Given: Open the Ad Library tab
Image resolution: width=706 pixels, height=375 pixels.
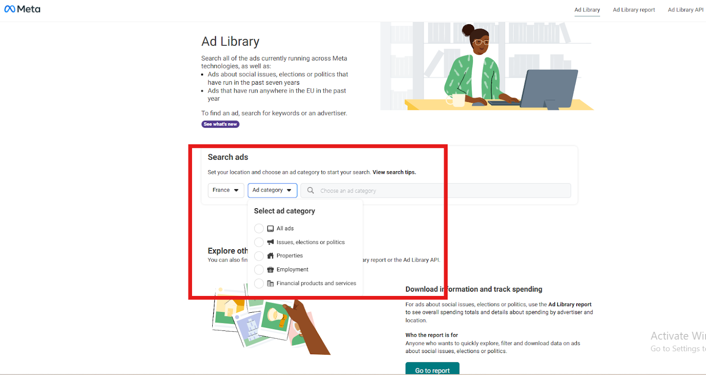Looking at the screenshot, I should pos(587,10).
